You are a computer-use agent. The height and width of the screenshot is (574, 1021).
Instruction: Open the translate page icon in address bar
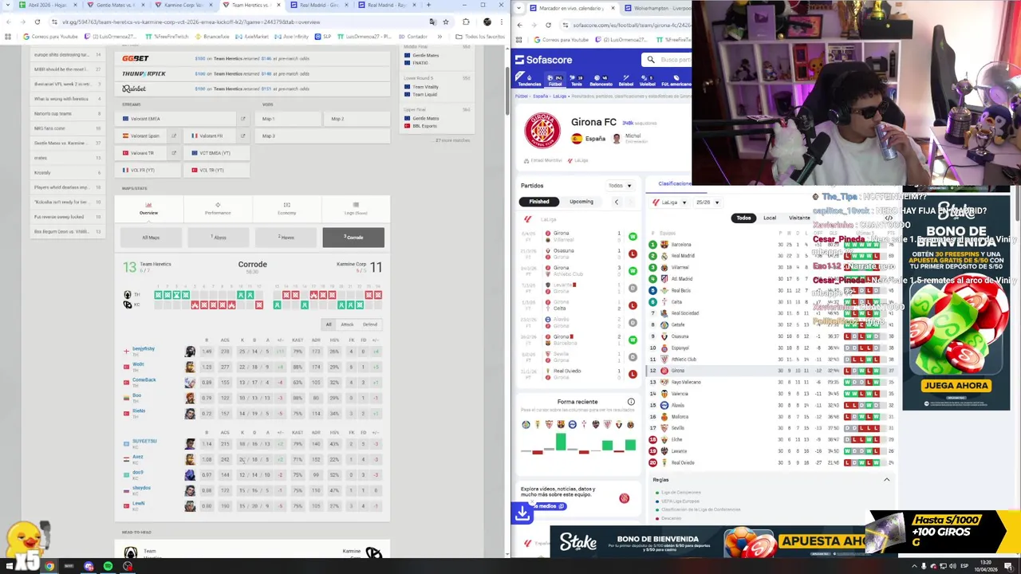432,22
